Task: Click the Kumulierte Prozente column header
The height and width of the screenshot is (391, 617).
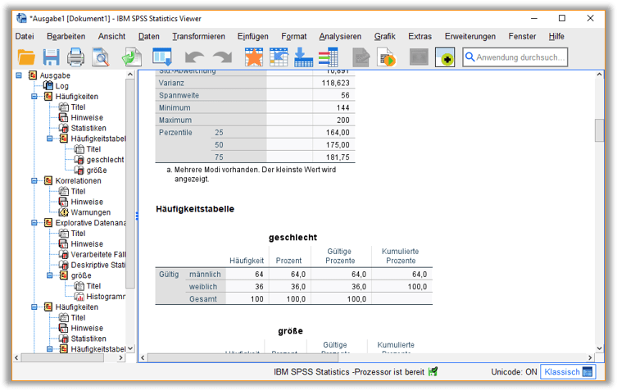Action: pos(400,256)
